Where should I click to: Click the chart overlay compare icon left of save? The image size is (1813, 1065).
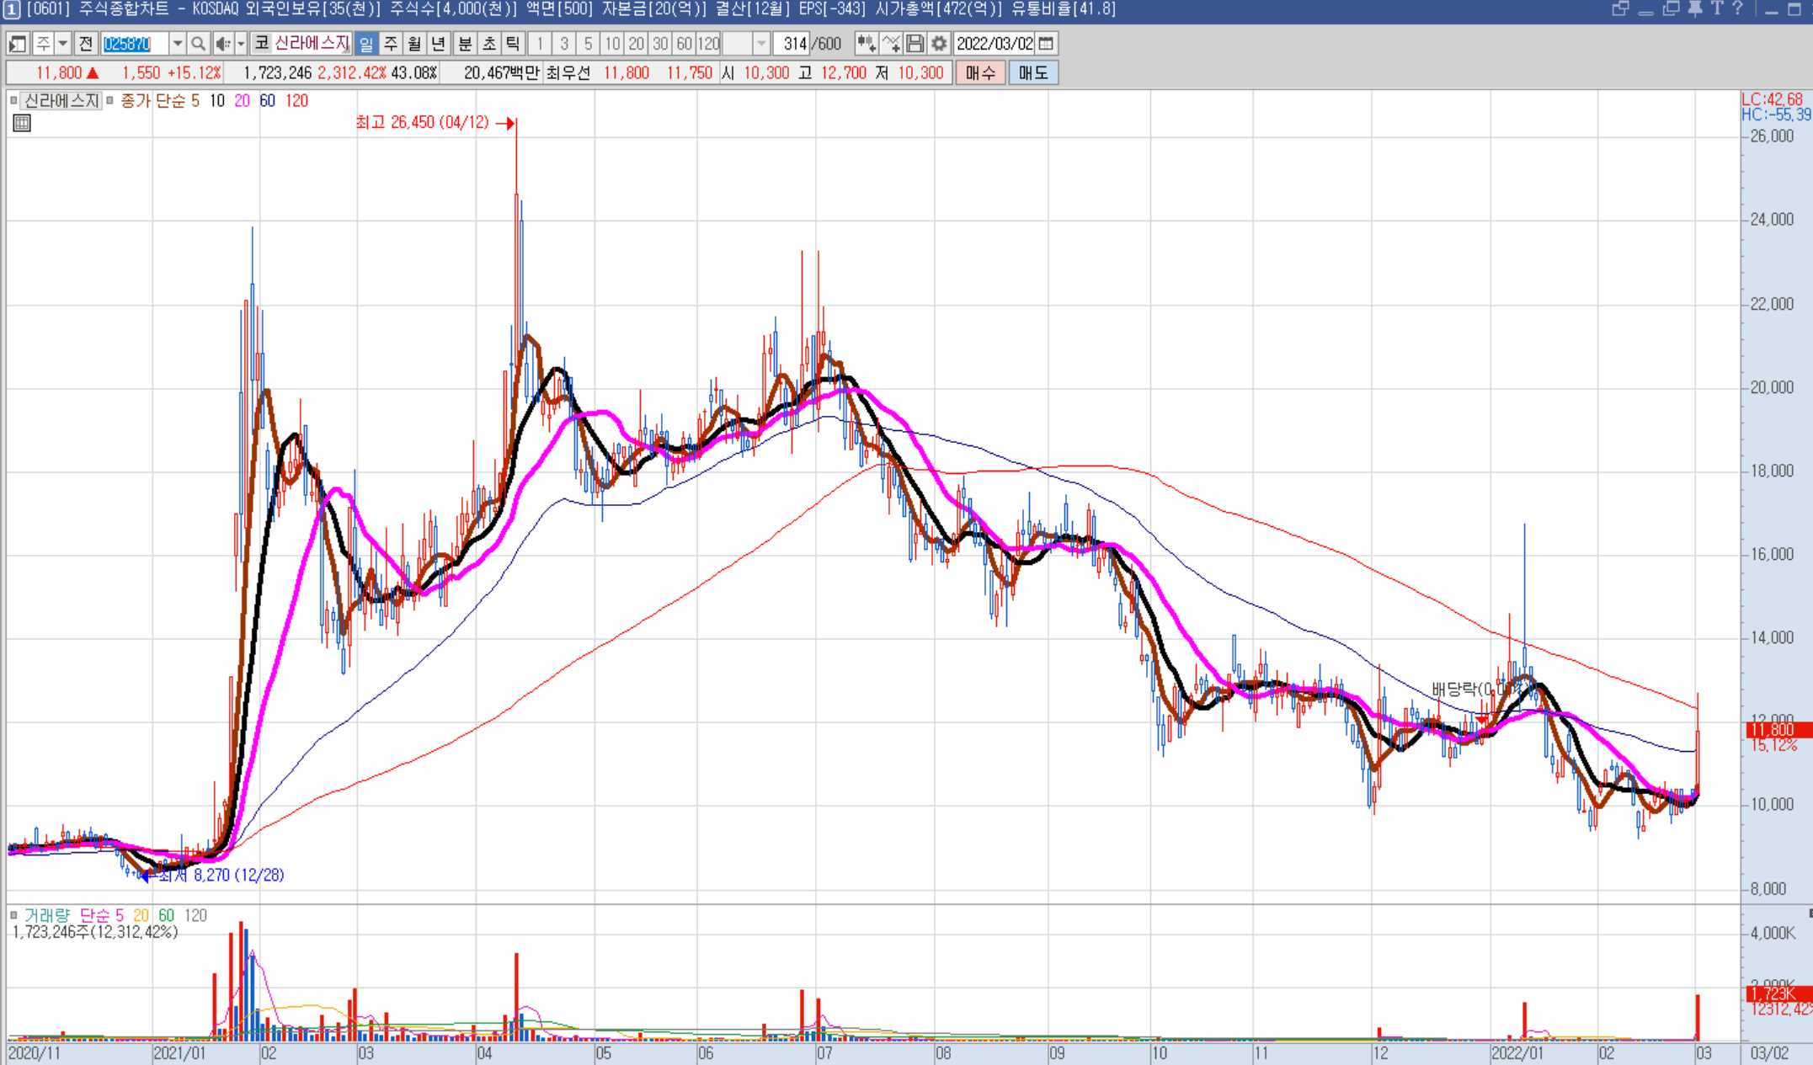tap(891, 44)
